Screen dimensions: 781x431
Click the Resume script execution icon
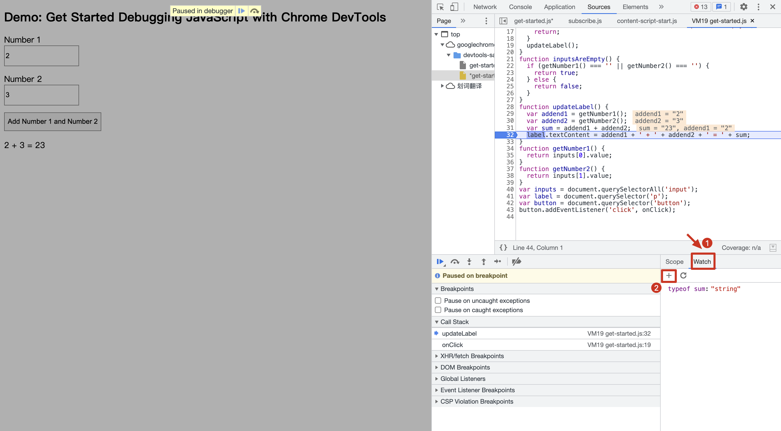(440, 261)
